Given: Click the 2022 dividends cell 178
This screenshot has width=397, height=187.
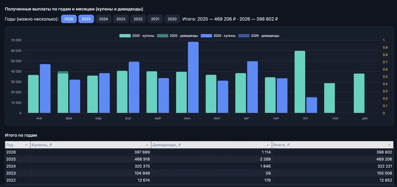Looking at the screenshot, I should 212,180.
